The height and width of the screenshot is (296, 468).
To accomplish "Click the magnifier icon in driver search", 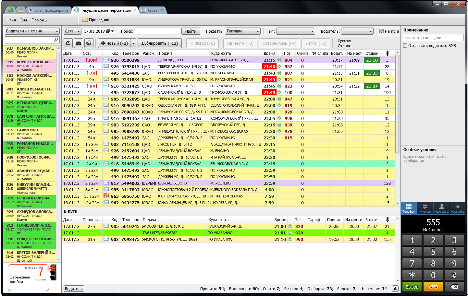I will point(56,40).
